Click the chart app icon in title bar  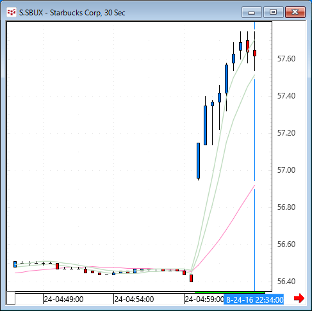point(11,12)
